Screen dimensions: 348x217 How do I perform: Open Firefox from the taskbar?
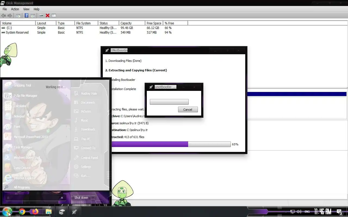[x=35, y=212]
